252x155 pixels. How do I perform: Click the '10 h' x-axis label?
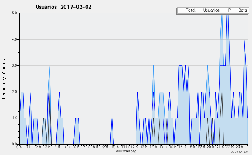pos(115,147)
